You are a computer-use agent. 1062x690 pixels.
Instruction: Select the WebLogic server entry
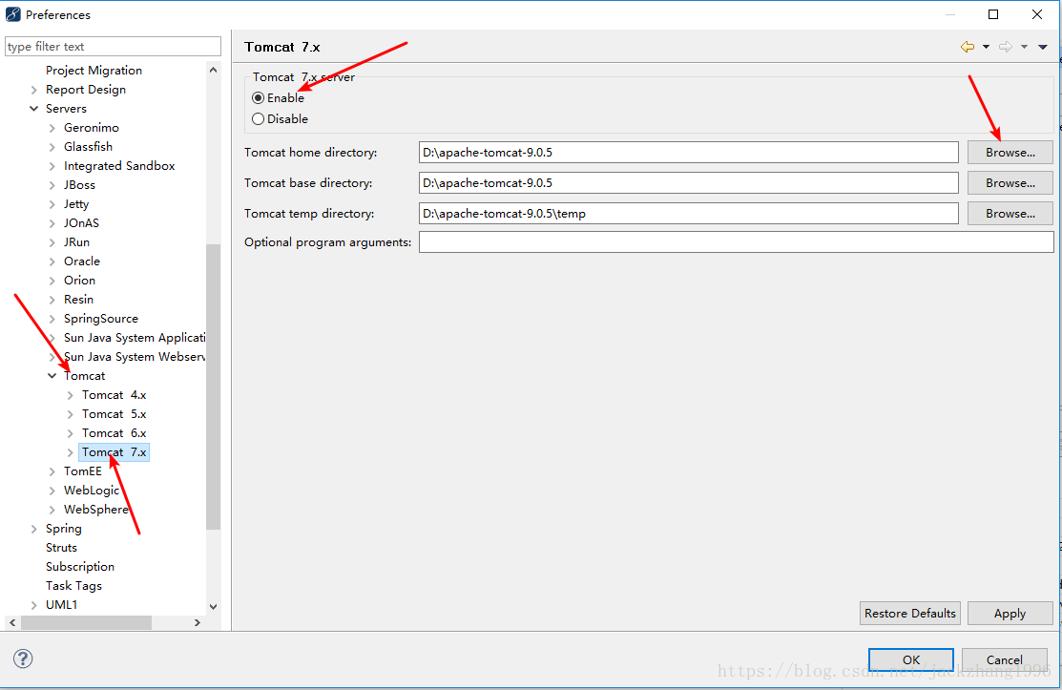pos(92,491)
